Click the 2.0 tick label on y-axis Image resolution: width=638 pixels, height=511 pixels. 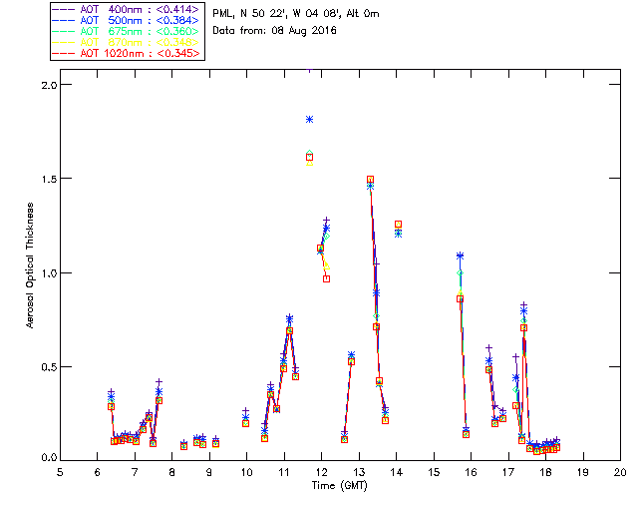[47, 86]
